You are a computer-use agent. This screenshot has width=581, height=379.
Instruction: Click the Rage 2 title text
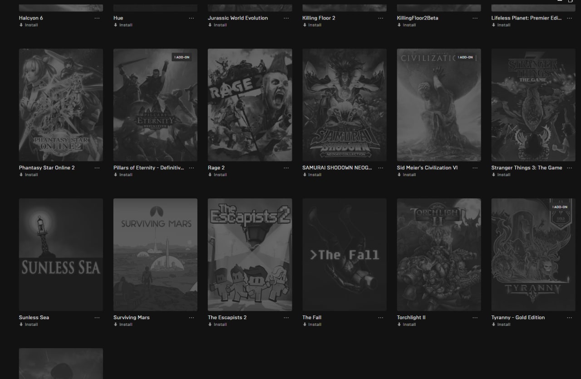pos(217,168)
